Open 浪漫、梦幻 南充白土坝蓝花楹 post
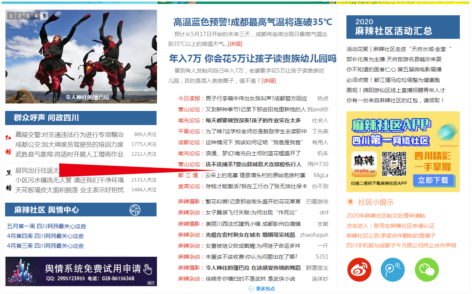Screen dimensions: 472x294 tap(253, 153)
